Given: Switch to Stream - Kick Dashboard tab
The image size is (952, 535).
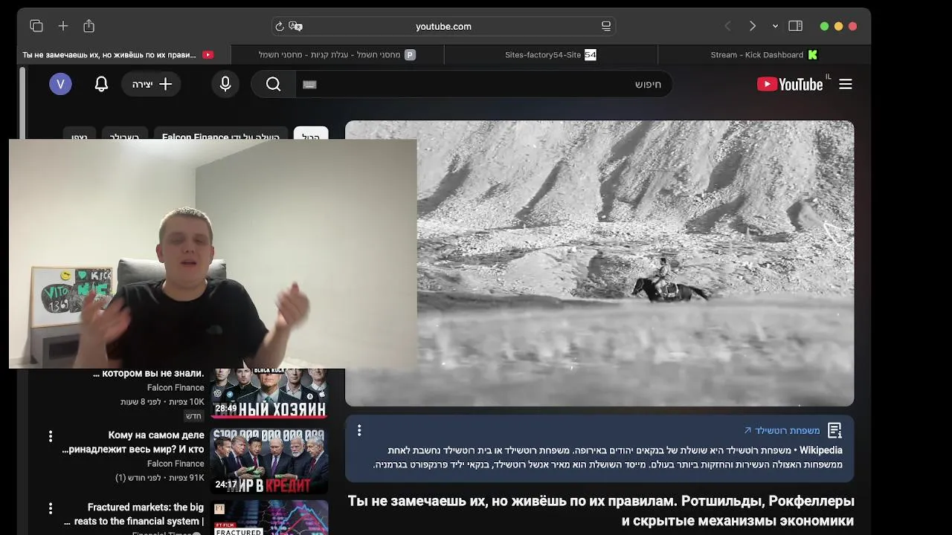Looking at the screenshot, I should coord(764,55).
